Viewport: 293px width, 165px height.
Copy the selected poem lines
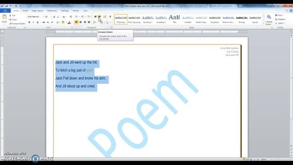tap(13, 20)
